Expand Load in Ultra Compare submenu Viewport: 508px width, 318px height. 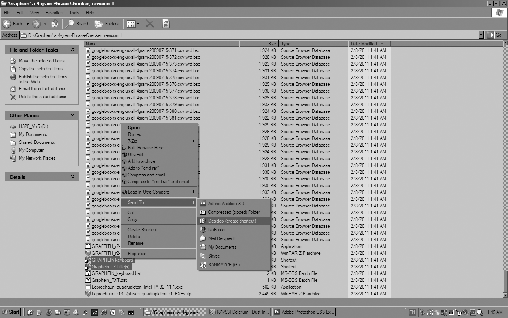click(x=159, y=192)
